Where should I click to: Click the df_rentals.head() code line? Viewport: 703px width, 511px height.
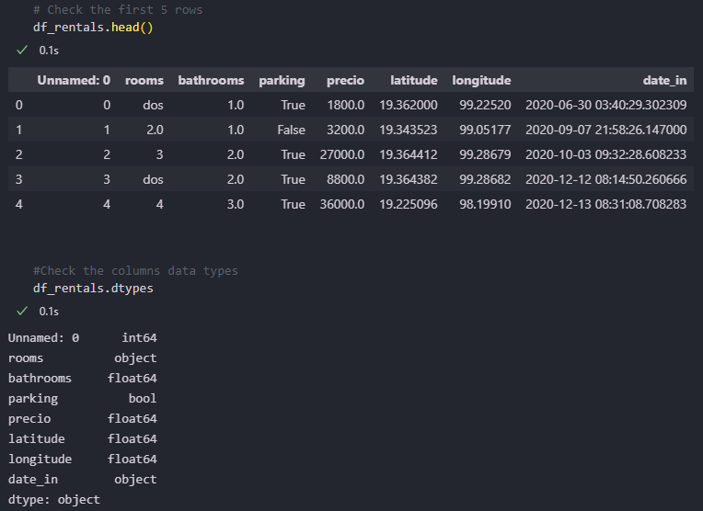93,28
